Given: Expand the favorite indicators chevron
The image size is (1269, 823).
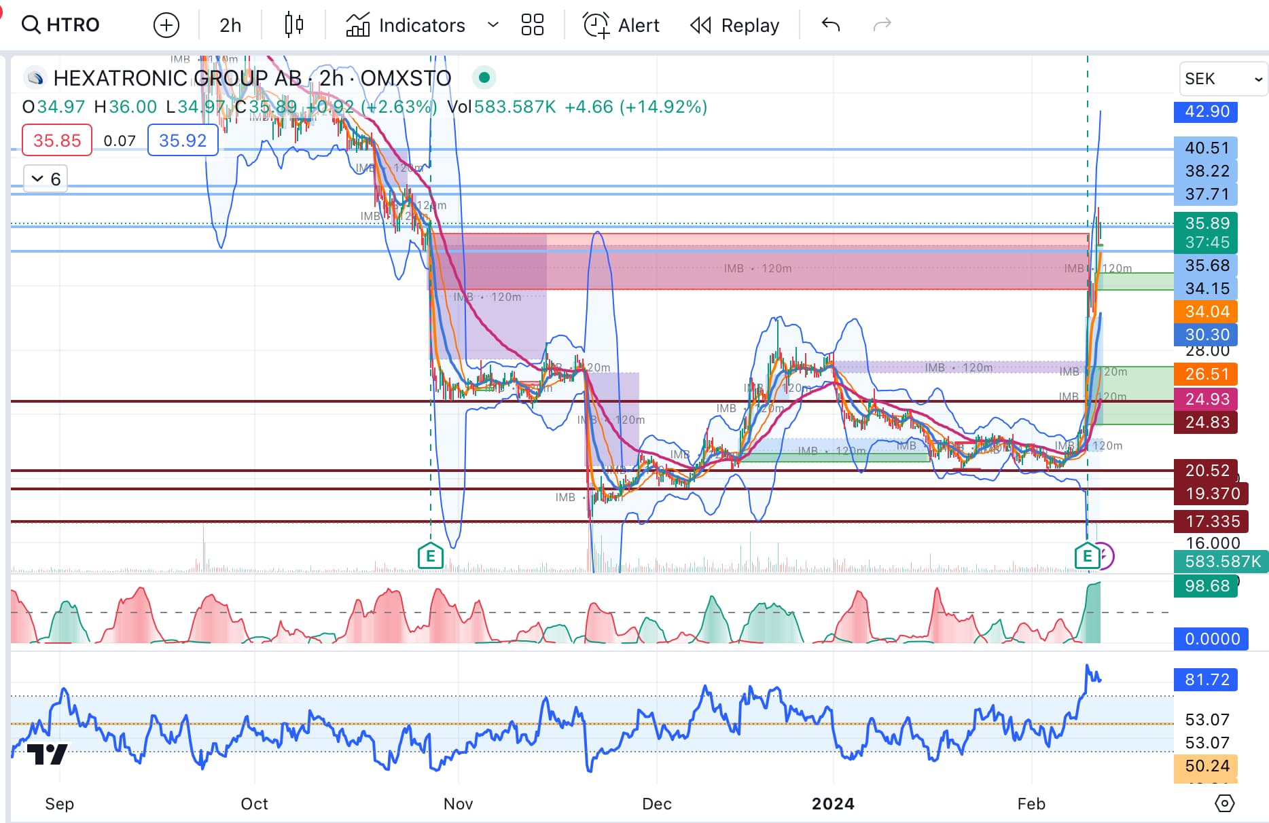Looking at the screenshot, I should tap(493, 25).
